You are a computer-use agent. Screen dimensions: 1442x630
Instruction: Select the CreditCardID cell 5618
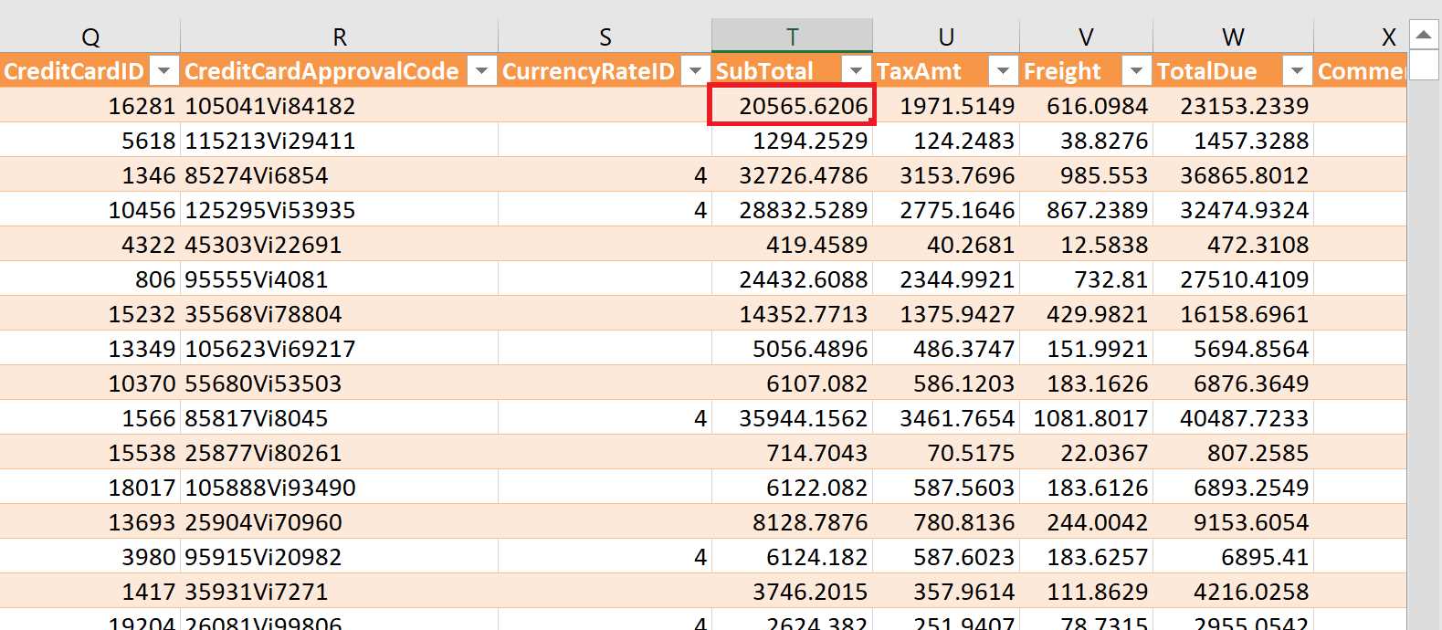coord(90,140)
